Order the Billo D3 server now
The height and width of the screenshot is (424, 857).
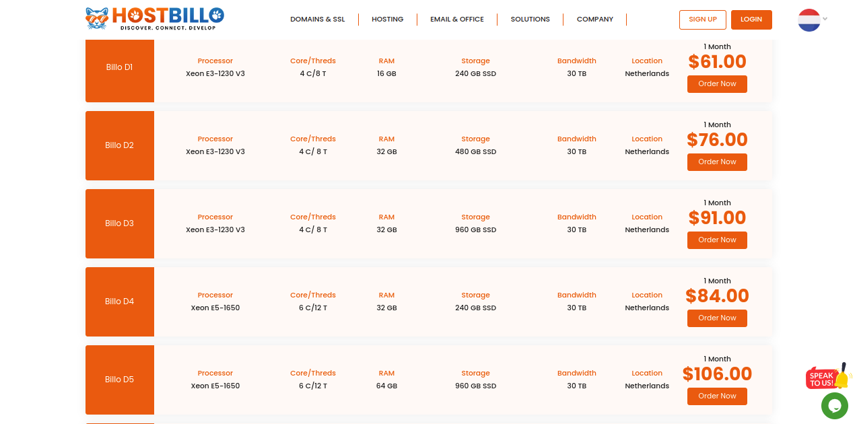point(717,240)
